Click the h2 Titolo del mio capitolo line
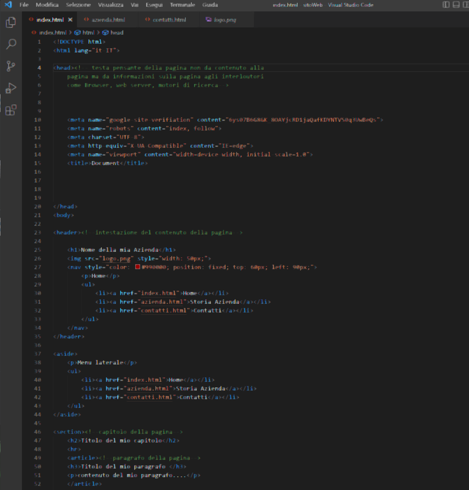Screen dimensions: 469x490 pyautogui.click(x=123, y=441)
